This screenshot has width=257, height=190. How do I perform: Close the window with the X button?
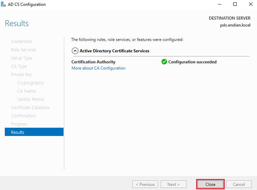(251, 4)
